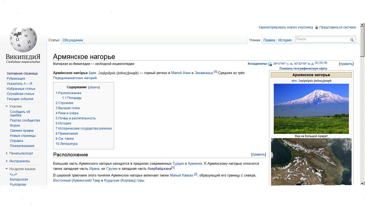This screenshot has height=206, width=365.
Task: Open the Ararat mountain photo thumbnail
Action: (311, 109)
